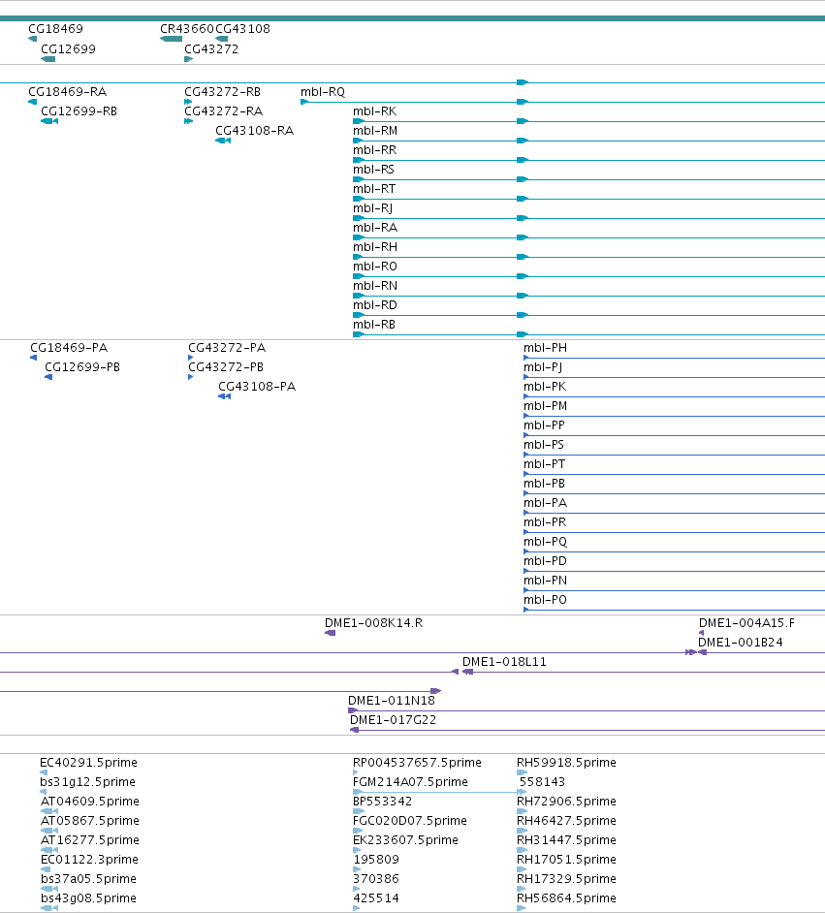Click the DME1-018L11 clone label
Viewport: 825px width, 913px height.
click(504, 662)
